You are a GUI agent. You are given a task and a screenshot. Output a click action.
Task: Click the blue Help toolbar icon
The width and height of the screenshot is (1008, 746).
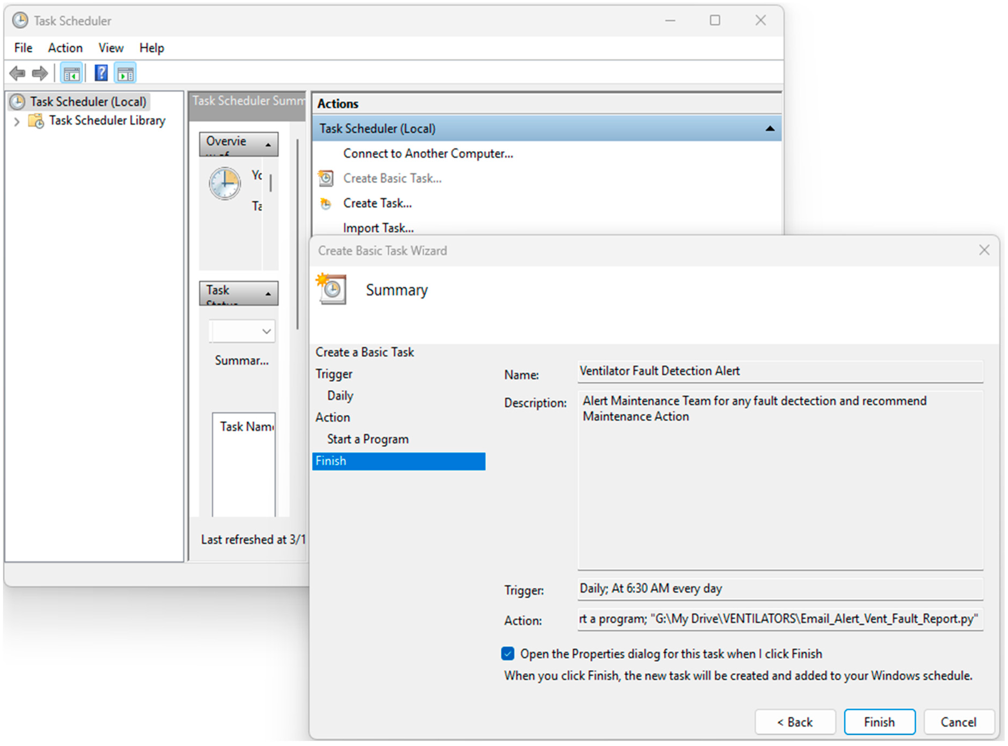[x=101, y=73]
